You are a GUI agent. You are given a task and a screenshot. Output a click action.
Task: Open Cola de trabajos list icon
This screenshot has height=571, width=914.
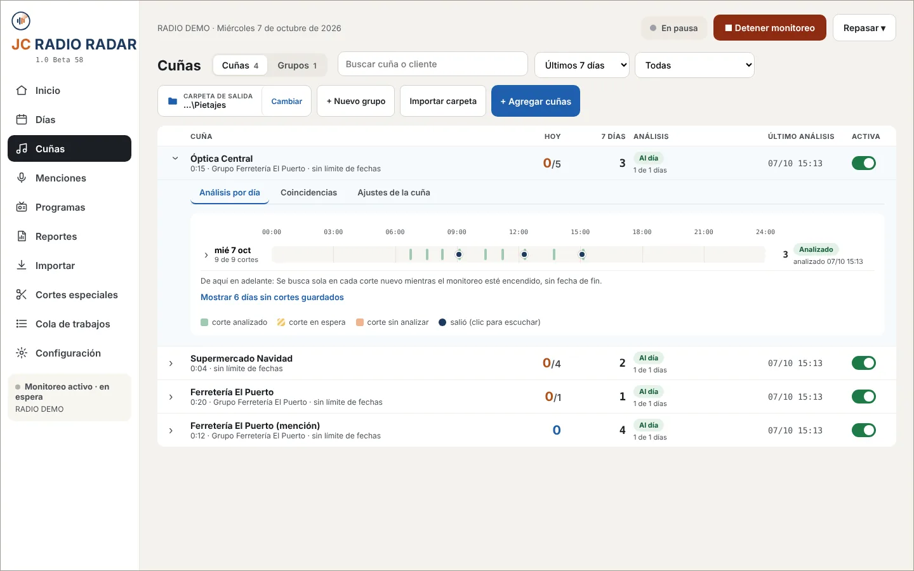22,324
